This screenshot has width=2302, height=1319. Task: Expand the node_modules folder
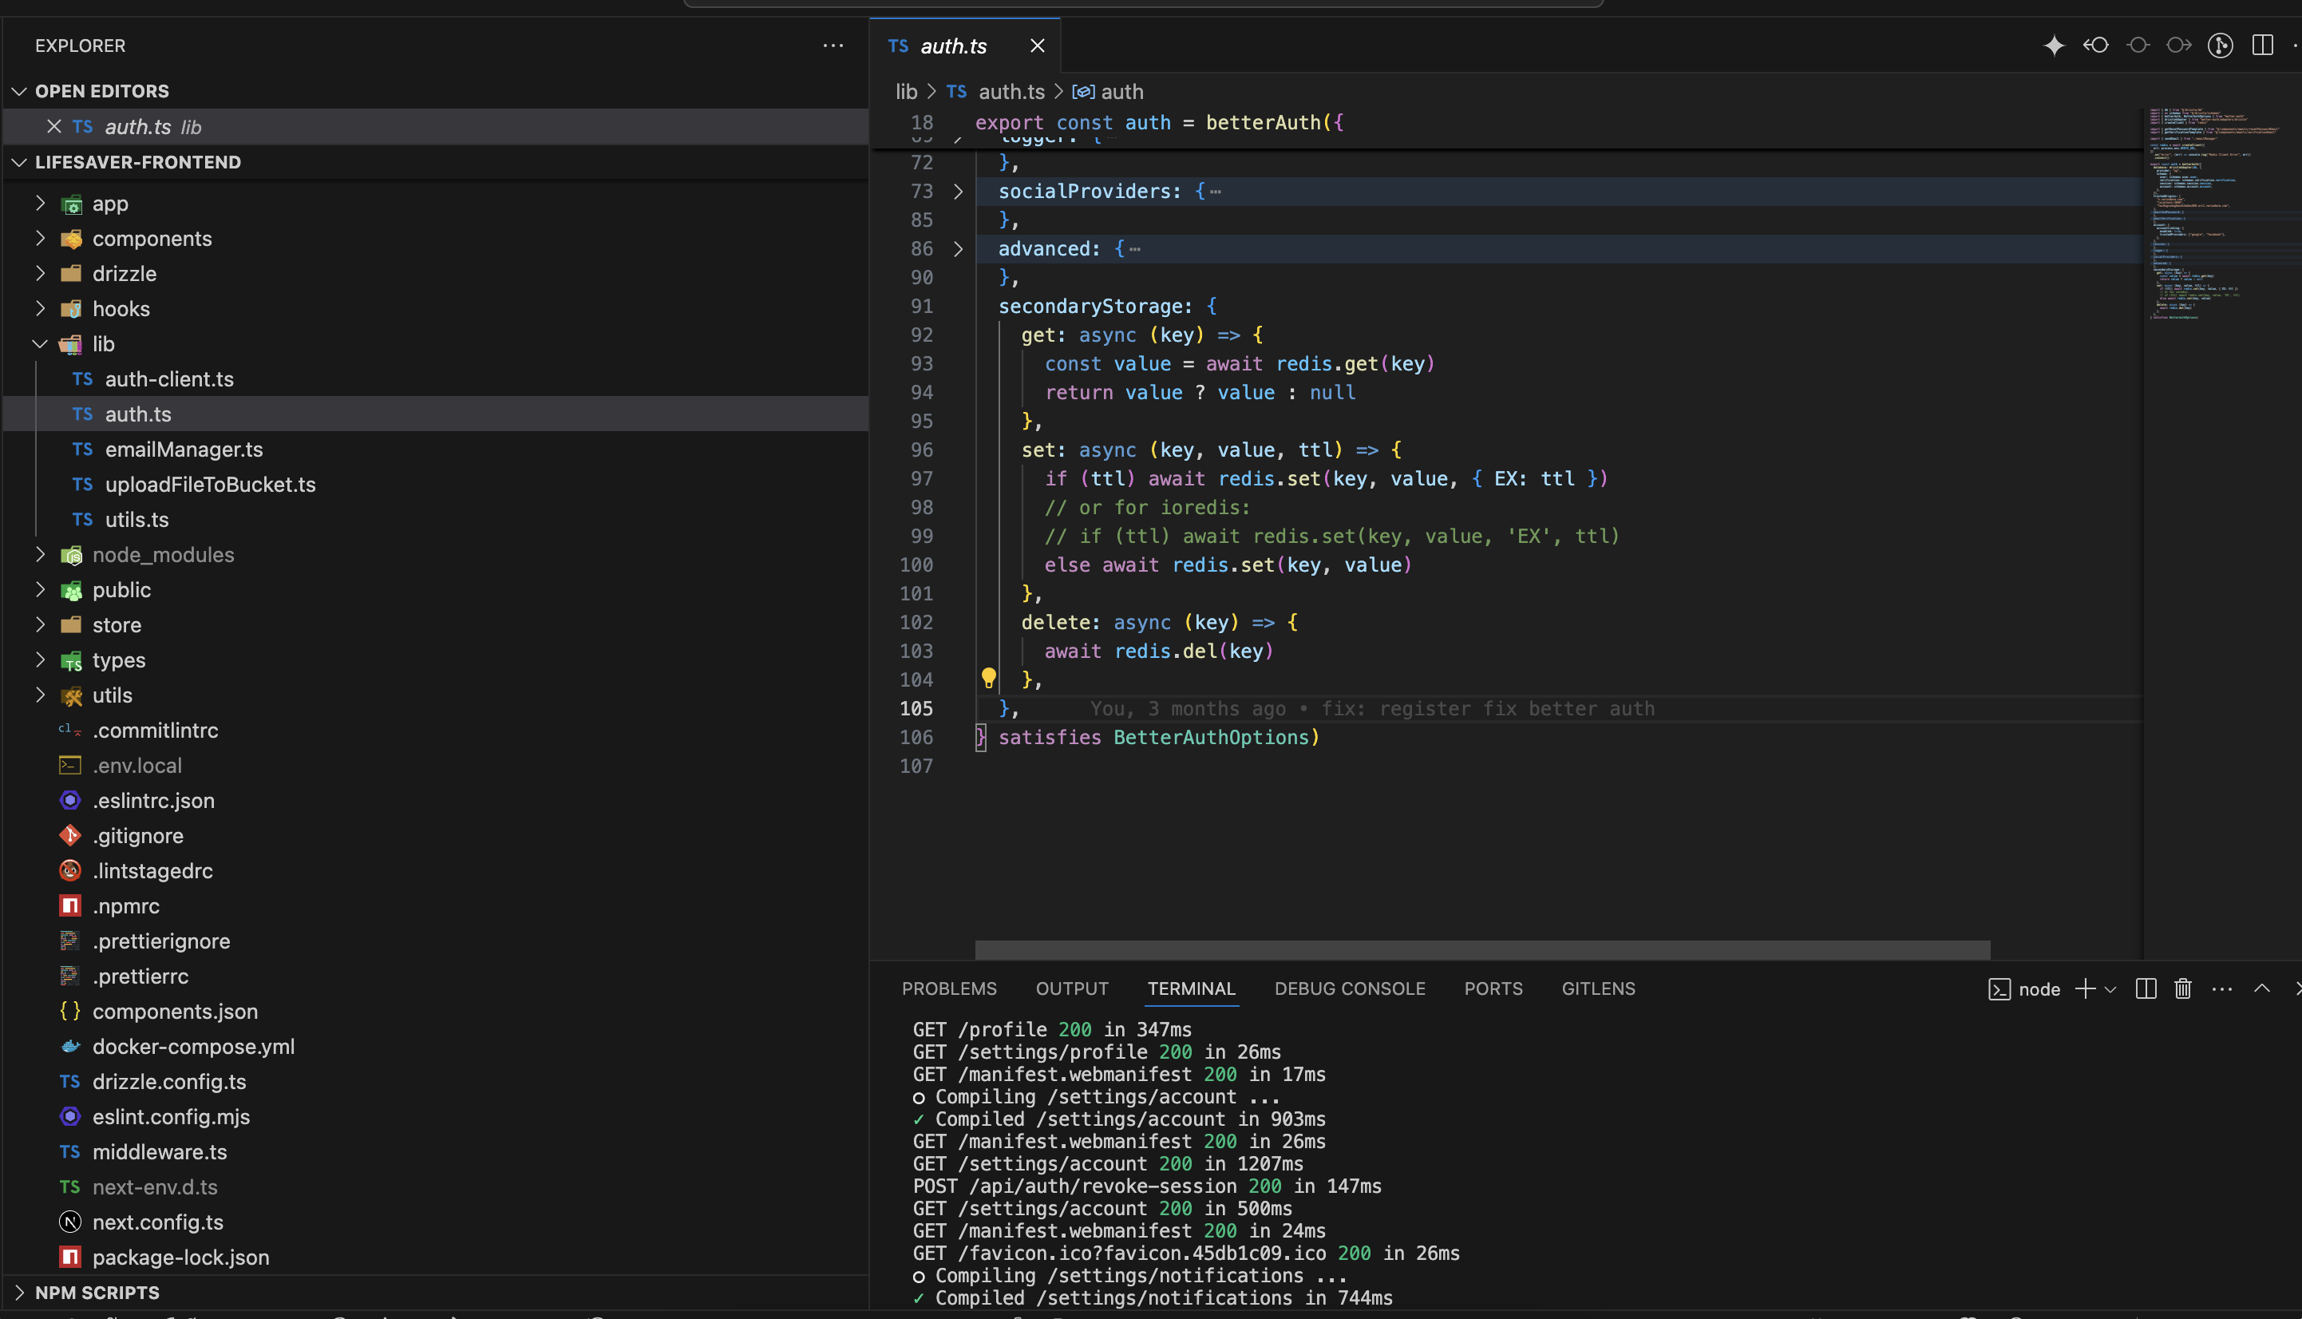[x=435, y=554]
